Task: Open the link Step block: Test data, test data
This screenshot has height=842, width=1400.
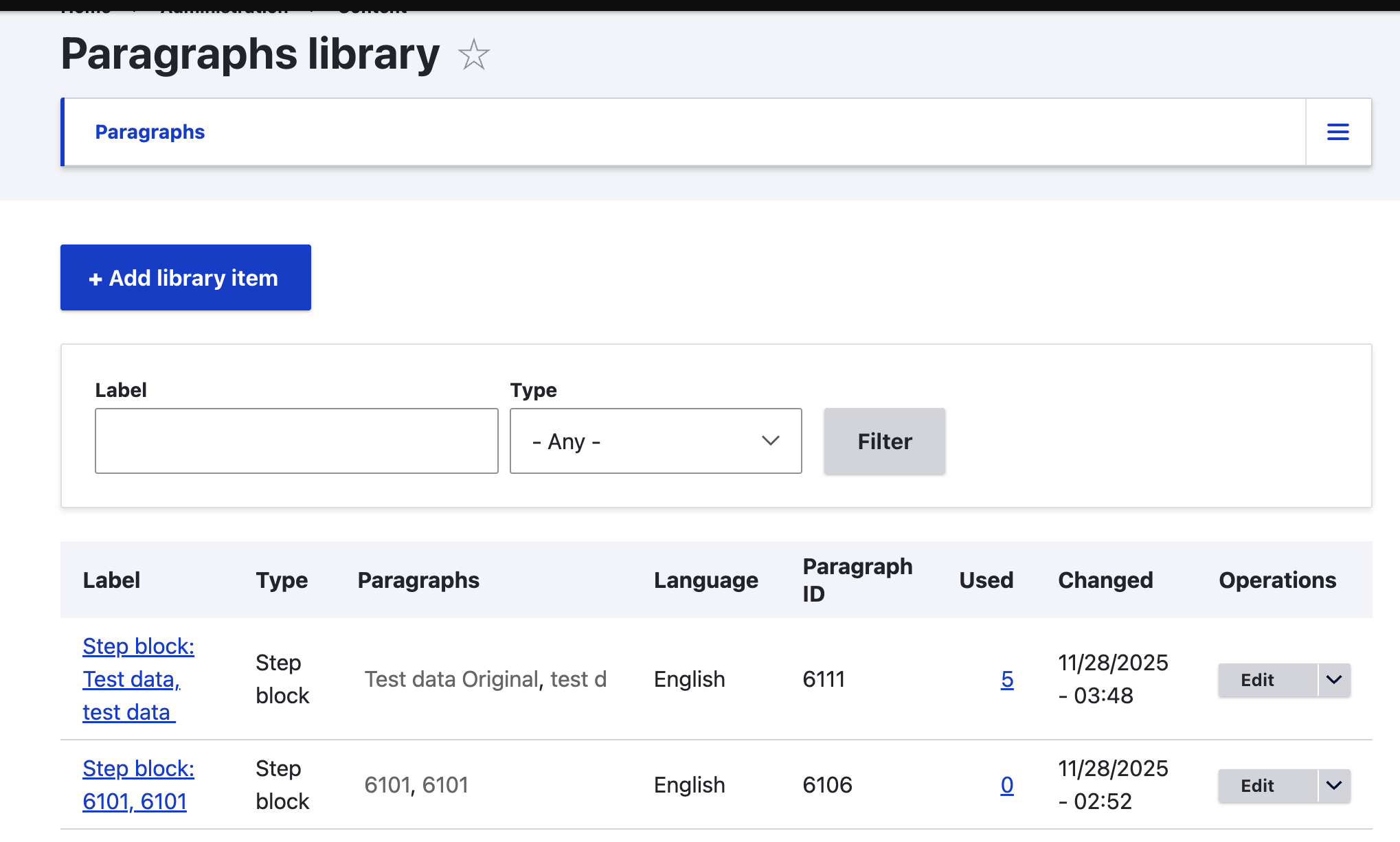Action: 138,679
